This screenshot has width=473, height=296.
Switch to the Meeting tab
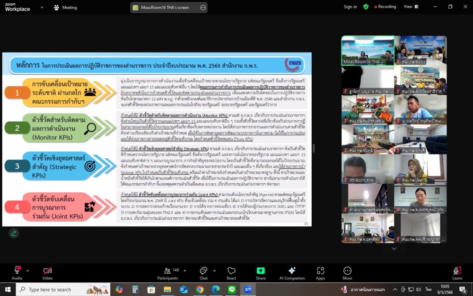tap(65, 8)
